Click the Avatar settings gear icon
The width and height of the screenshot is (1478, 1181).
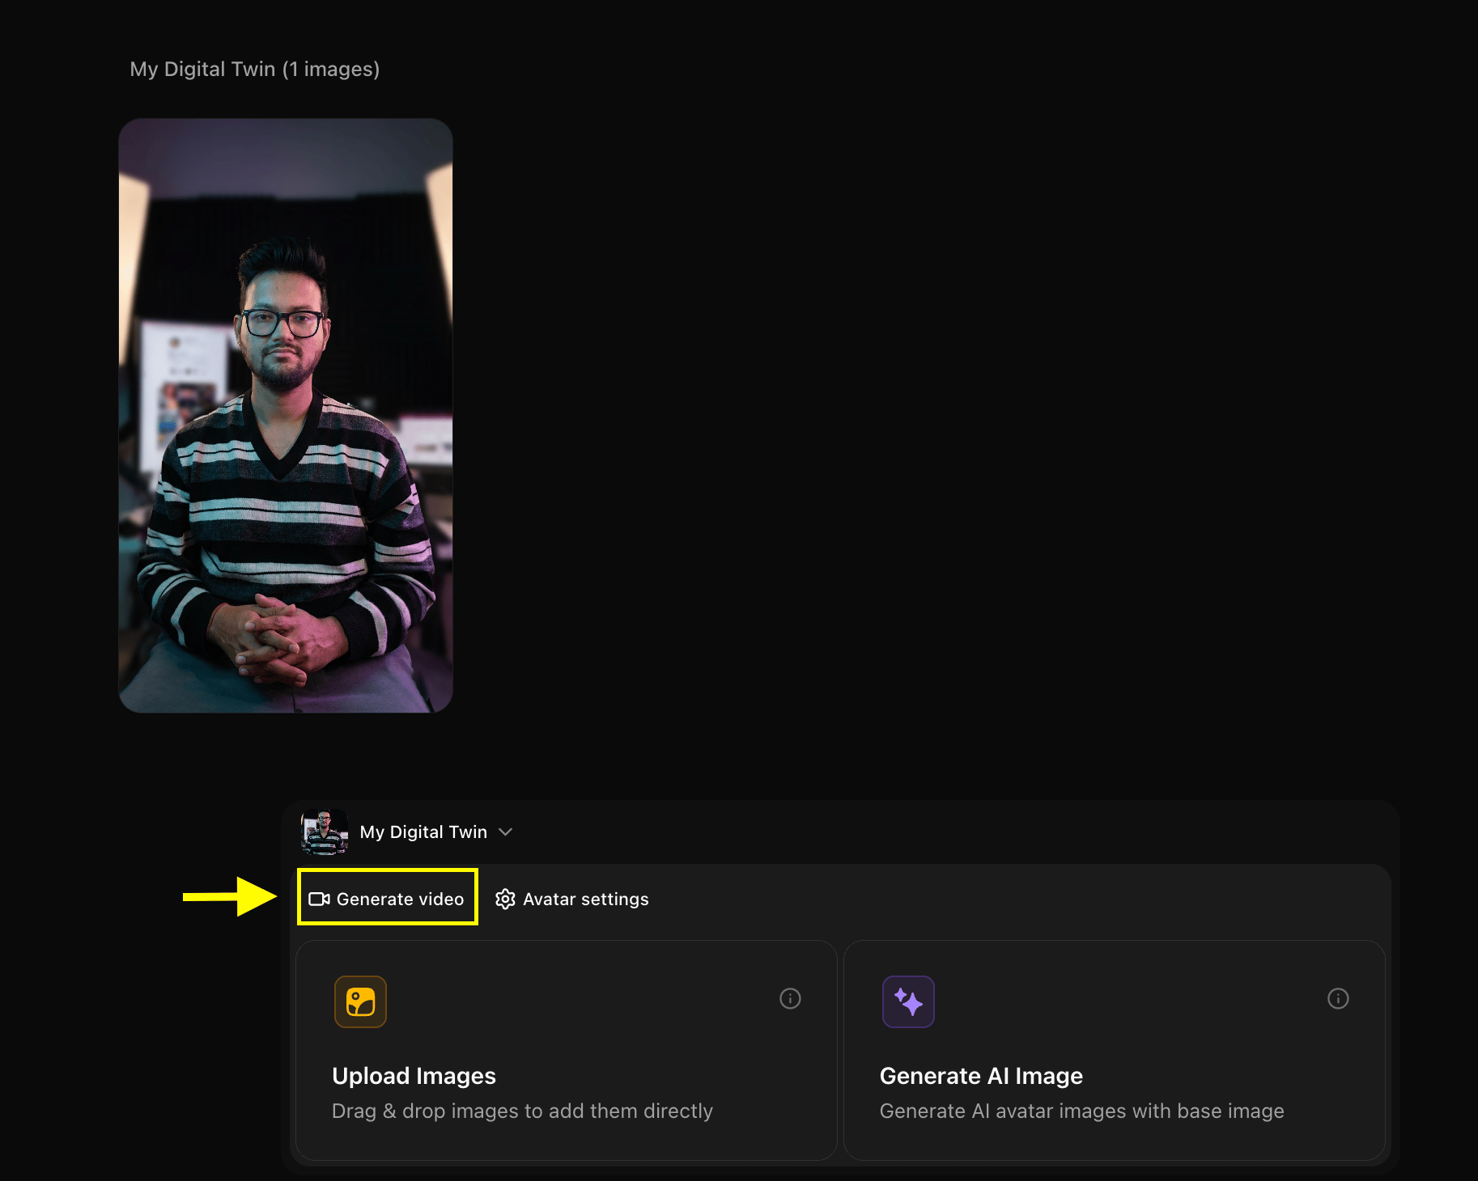coord(505,899)
